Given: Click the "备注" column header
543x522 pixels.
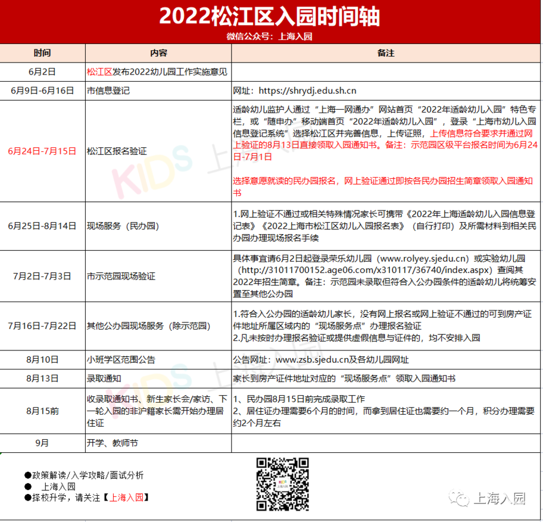Looking at the screenshot, I should pos(386,53).
